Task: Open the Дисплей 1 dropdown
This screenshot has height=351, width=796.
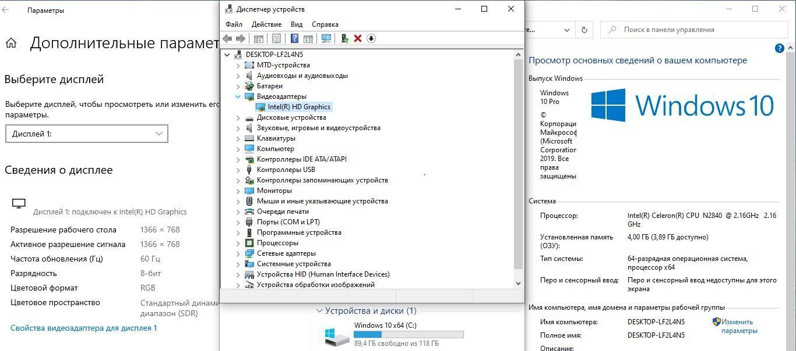Action: pyautogui.click(x=86, y=134)
